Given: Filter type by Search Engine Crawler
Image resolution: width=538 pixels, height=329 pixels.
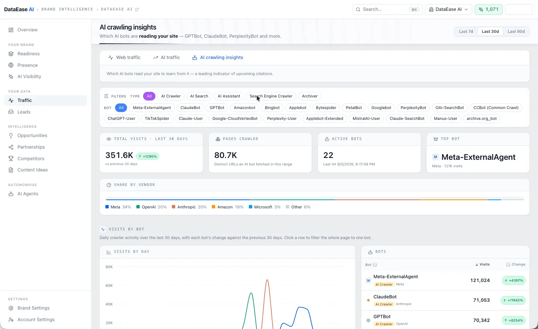Looking at the screenshot, I should 271,96.
